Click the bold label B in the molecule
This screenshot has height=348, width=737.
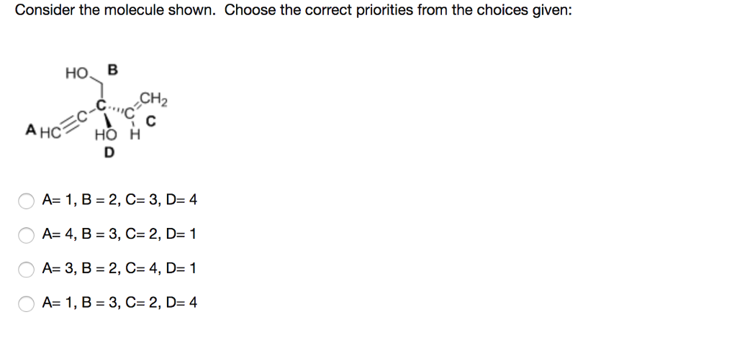112,70
